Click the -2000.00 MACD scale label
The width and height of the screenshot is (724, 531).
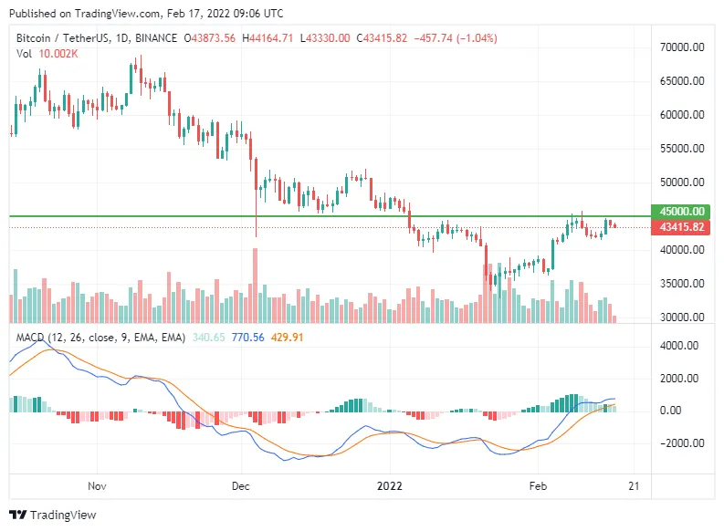tap(682, 442)
